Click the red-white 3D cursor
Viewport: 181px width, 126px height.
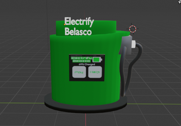[133, 29]
